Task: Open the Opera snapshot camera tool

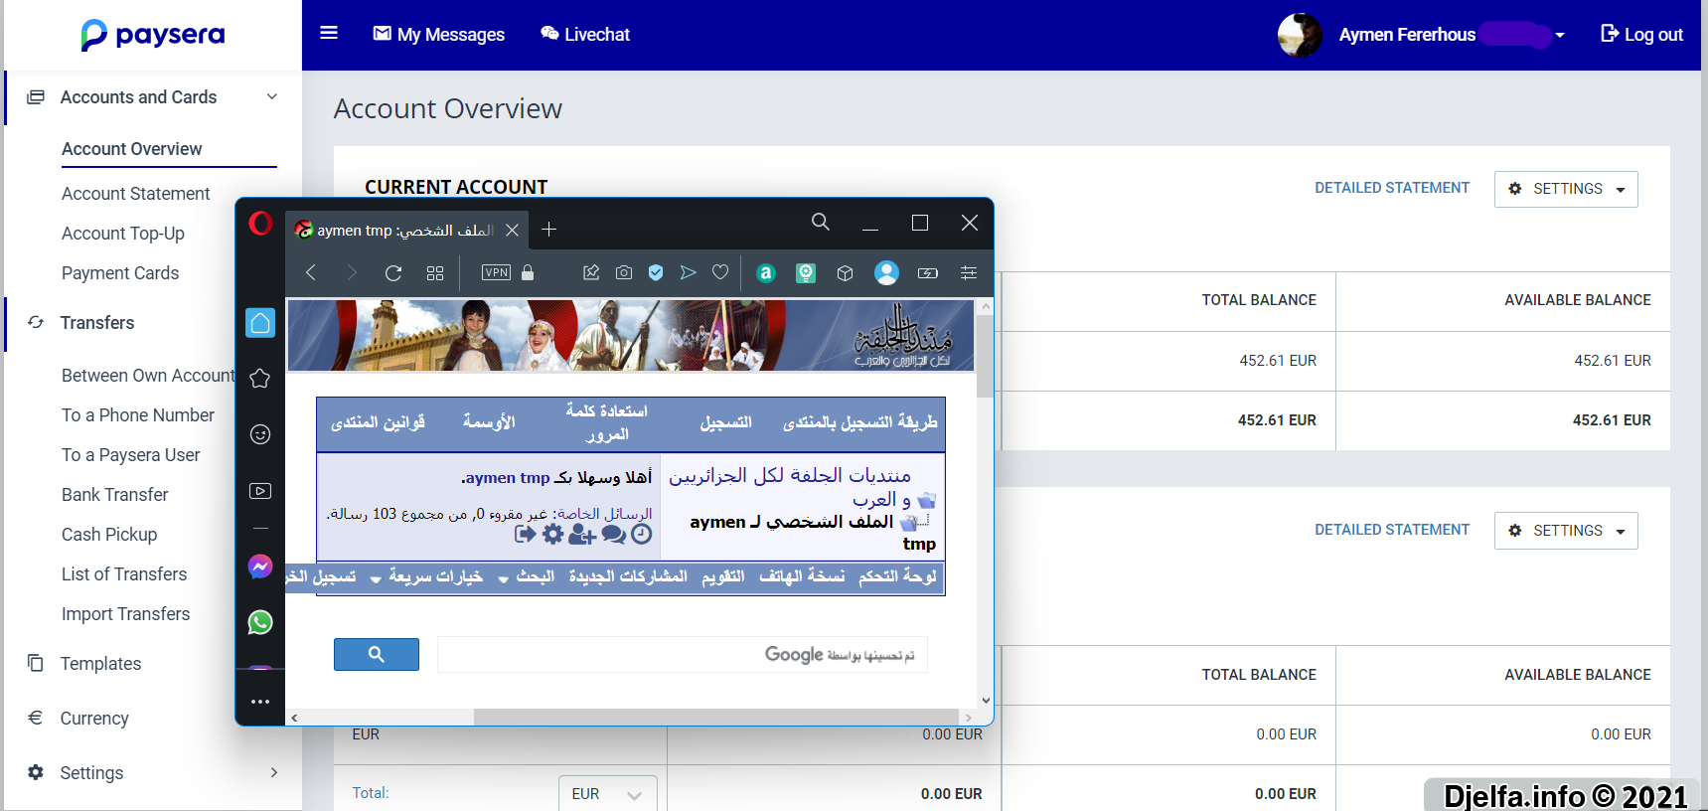Action: click(624, 272)
